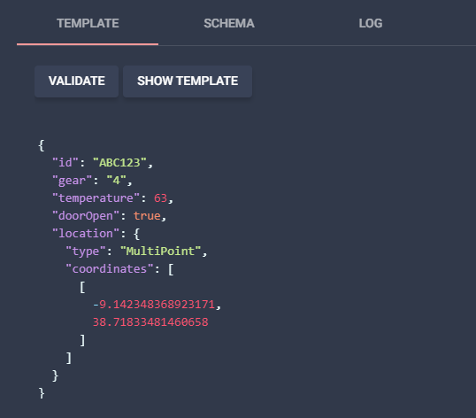This screenshot has width=476, height=418.
Task: Open the LOG tab
Action: click(371, 23)
